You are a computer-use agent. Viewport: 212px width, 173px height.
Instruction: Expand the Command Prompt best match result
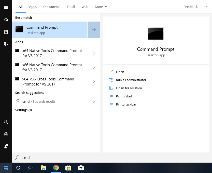[x=94, y=30]
